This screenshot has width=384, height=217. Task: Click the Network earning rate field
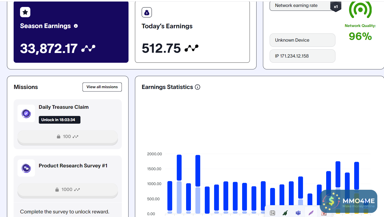pos(302,6)
